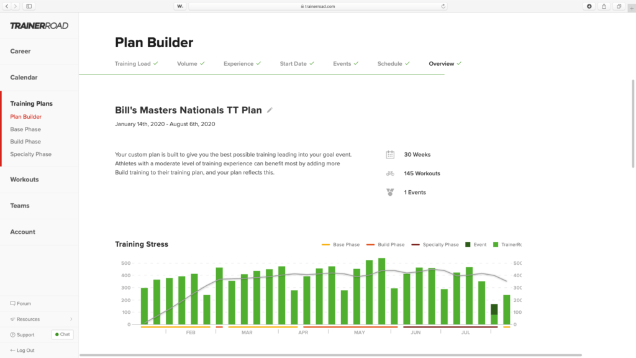636x358 pixels.
Task: Select Specialty Phase link in sidebar
Action: tap(31, 154)
